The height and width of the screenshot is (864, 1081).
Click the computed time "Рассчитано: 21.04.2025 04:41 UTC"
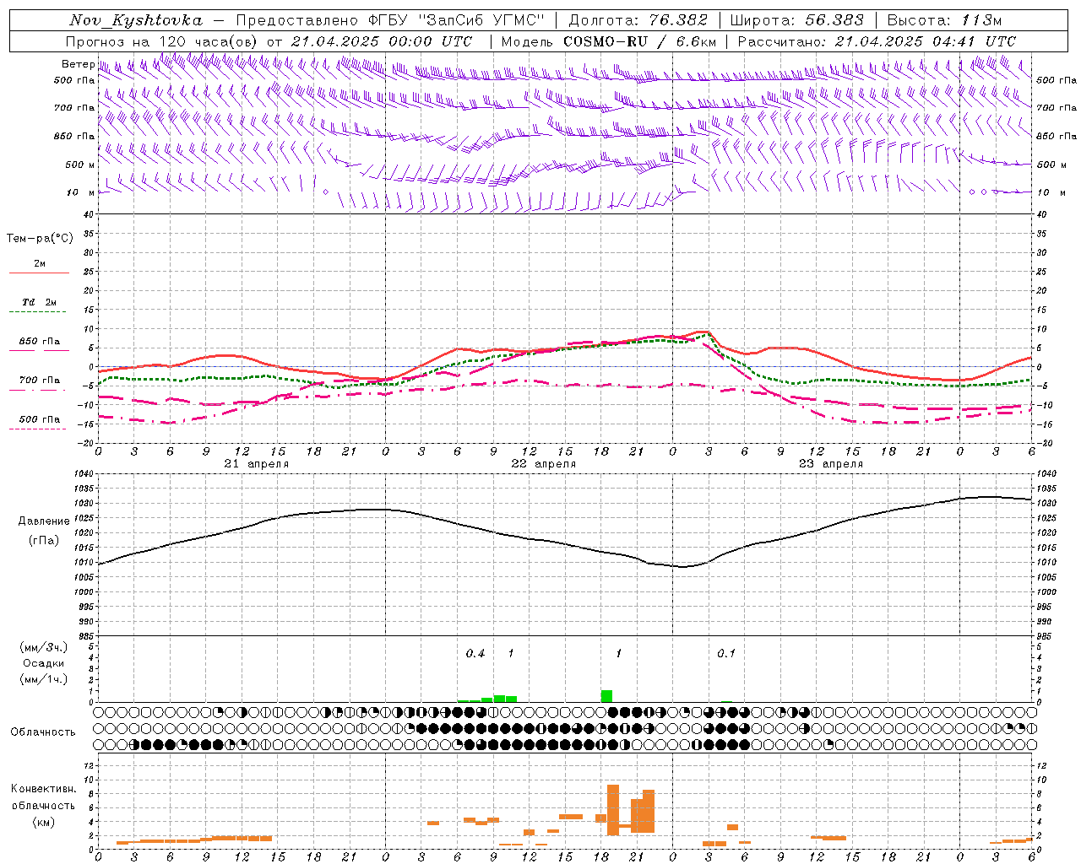coord(877,41)
